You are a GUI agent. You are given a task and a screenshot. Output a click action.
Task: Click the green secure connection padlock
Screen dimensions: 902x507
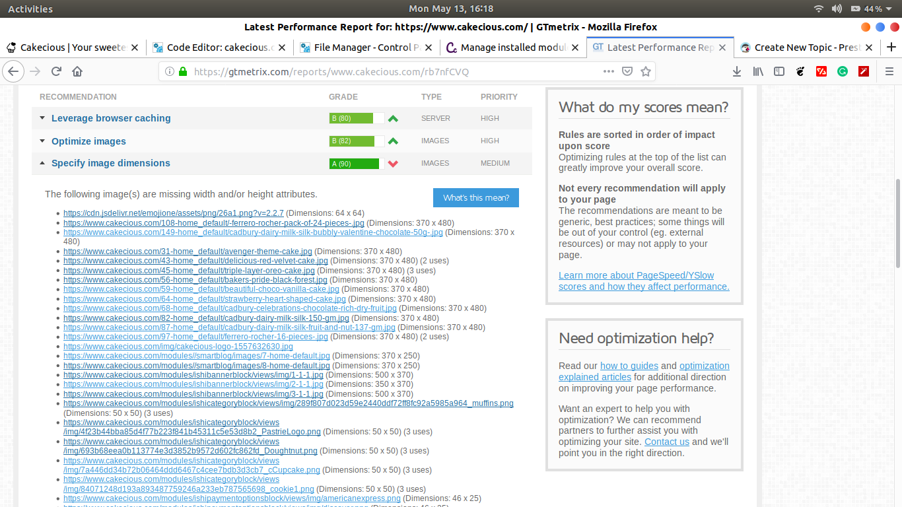coord(183,71)
